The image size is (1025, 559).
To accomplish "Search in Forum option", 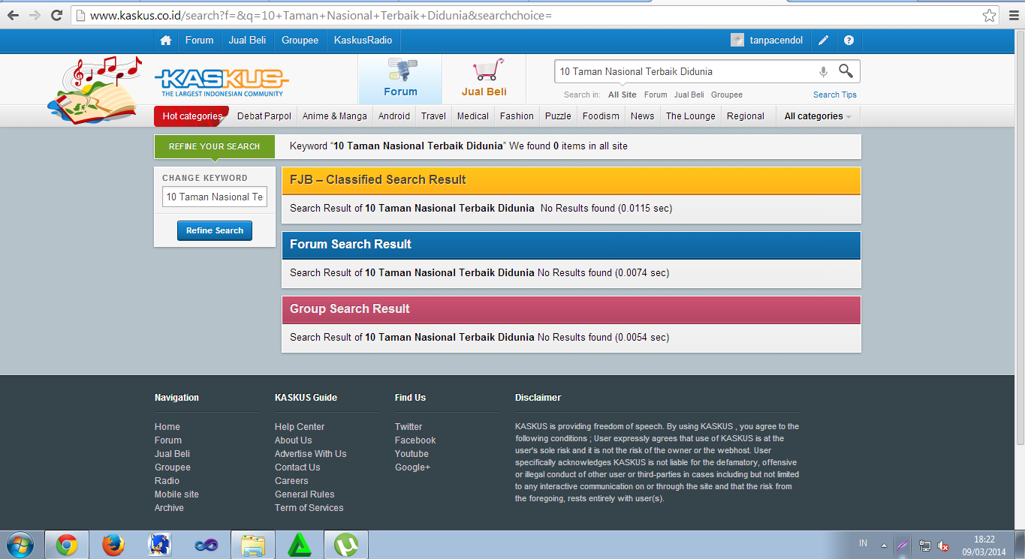I will pos(656,95).
